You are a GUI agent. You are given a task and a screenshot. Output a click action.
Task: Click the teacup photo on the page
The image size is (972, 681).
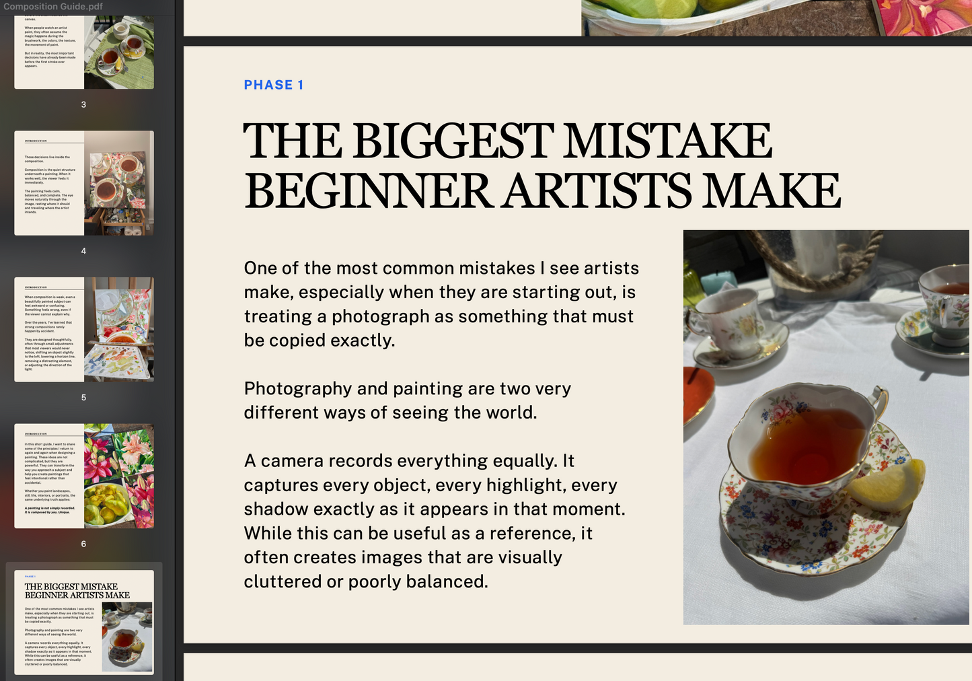point(826,427)
